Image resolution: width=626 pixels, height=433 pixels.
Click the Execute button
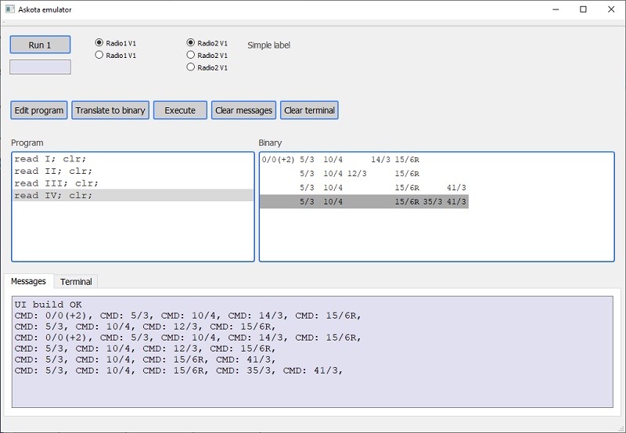point(180,110)
